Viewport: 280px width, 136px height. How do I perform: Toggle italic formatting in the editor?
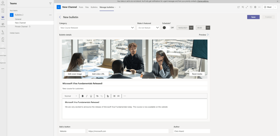coord(87,96)
